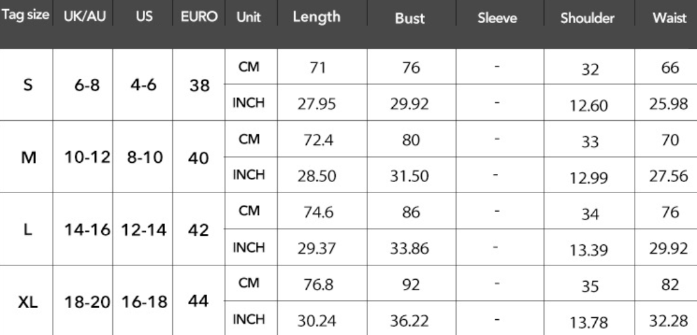Select the UK/AU column header
Viewport: 697px width, 335px height.
coord(85,16)
